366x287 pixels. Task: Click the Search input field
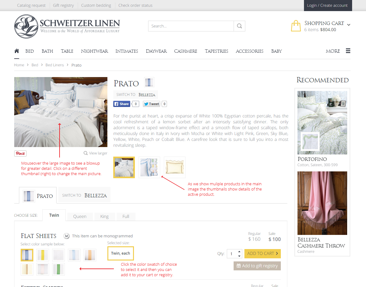point(191,26)
